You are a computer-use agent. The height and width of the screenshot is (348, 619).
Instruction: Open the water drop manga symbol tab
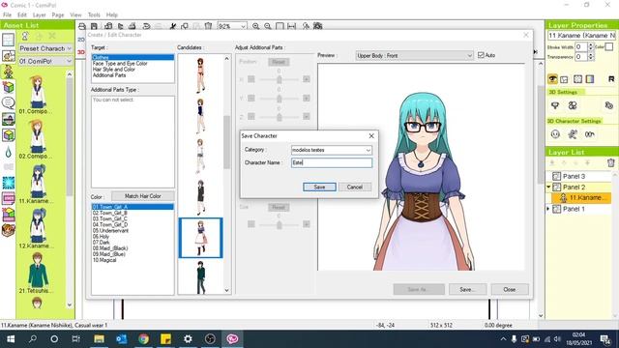pyautogui.click(x=8, y=152)
